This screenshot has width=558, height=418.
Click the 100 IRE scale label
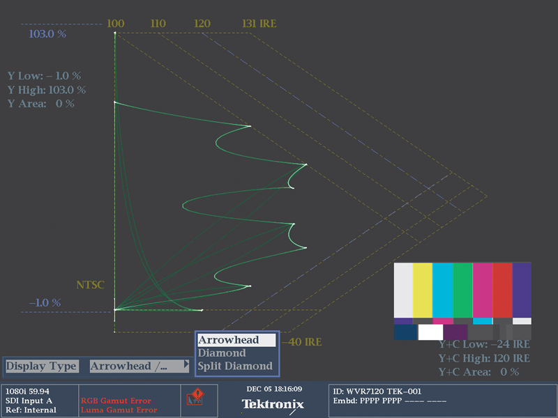point(115,24)
